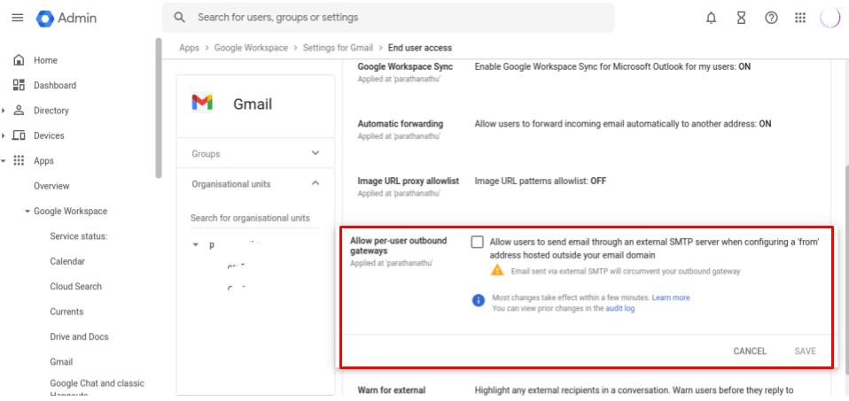This screenshot has height=401, width=849.
Task: Open Google Workspace Sync setting
Action: pyautogui.click(x=587, y=72)
